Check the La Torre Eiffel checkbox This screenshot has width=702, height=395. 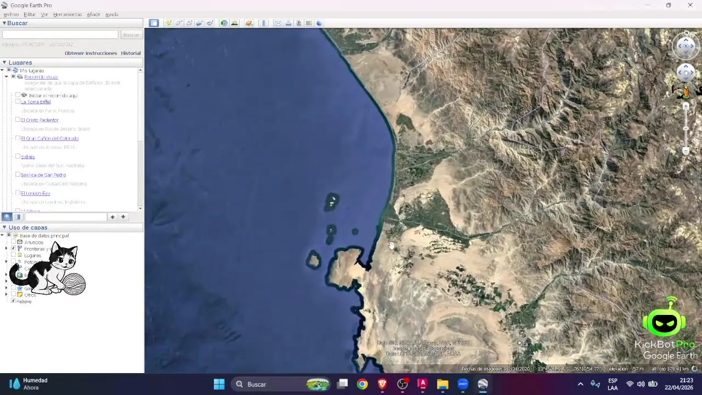[18, 101]
